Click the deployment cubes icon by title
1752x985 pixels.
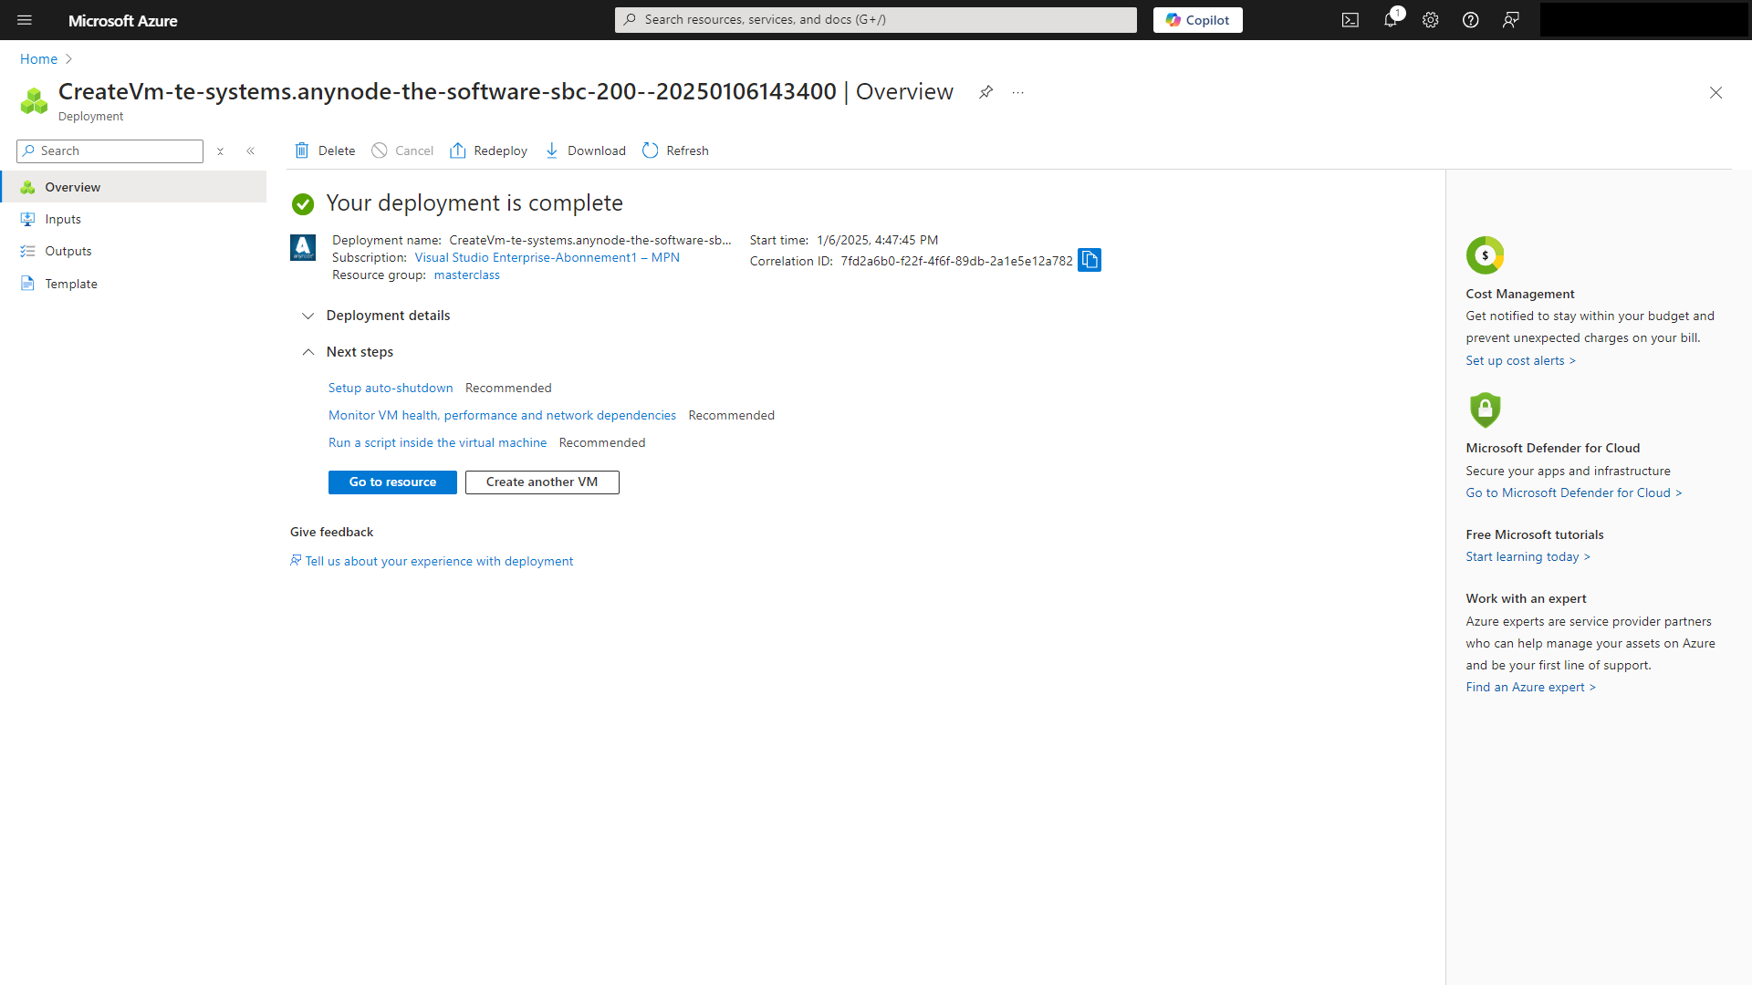[34, 100]
